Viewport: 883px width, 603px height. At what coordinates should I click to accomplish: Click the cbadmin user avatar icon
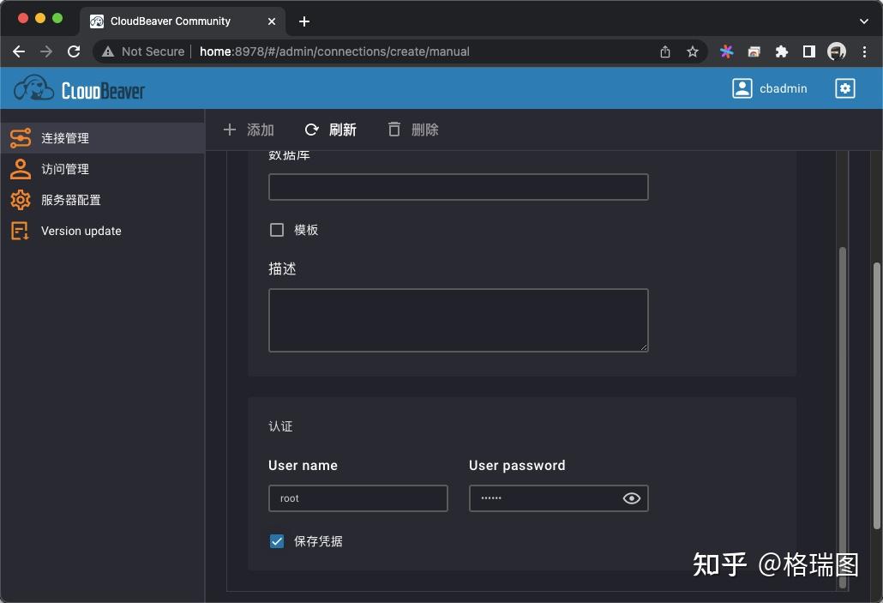[742, 88]
